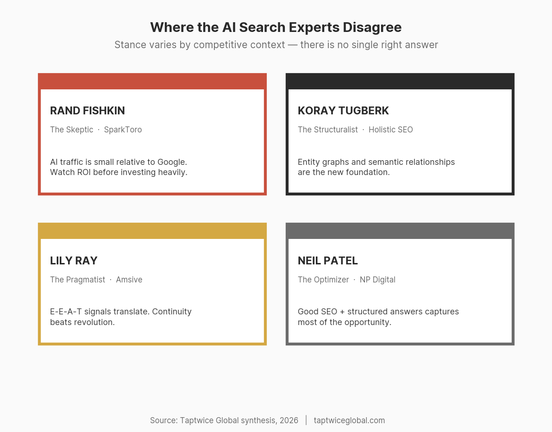Select The Optimizer role tag
Image resolution: width=552 pixels, height=432 pixels.
tap(323, 280)
